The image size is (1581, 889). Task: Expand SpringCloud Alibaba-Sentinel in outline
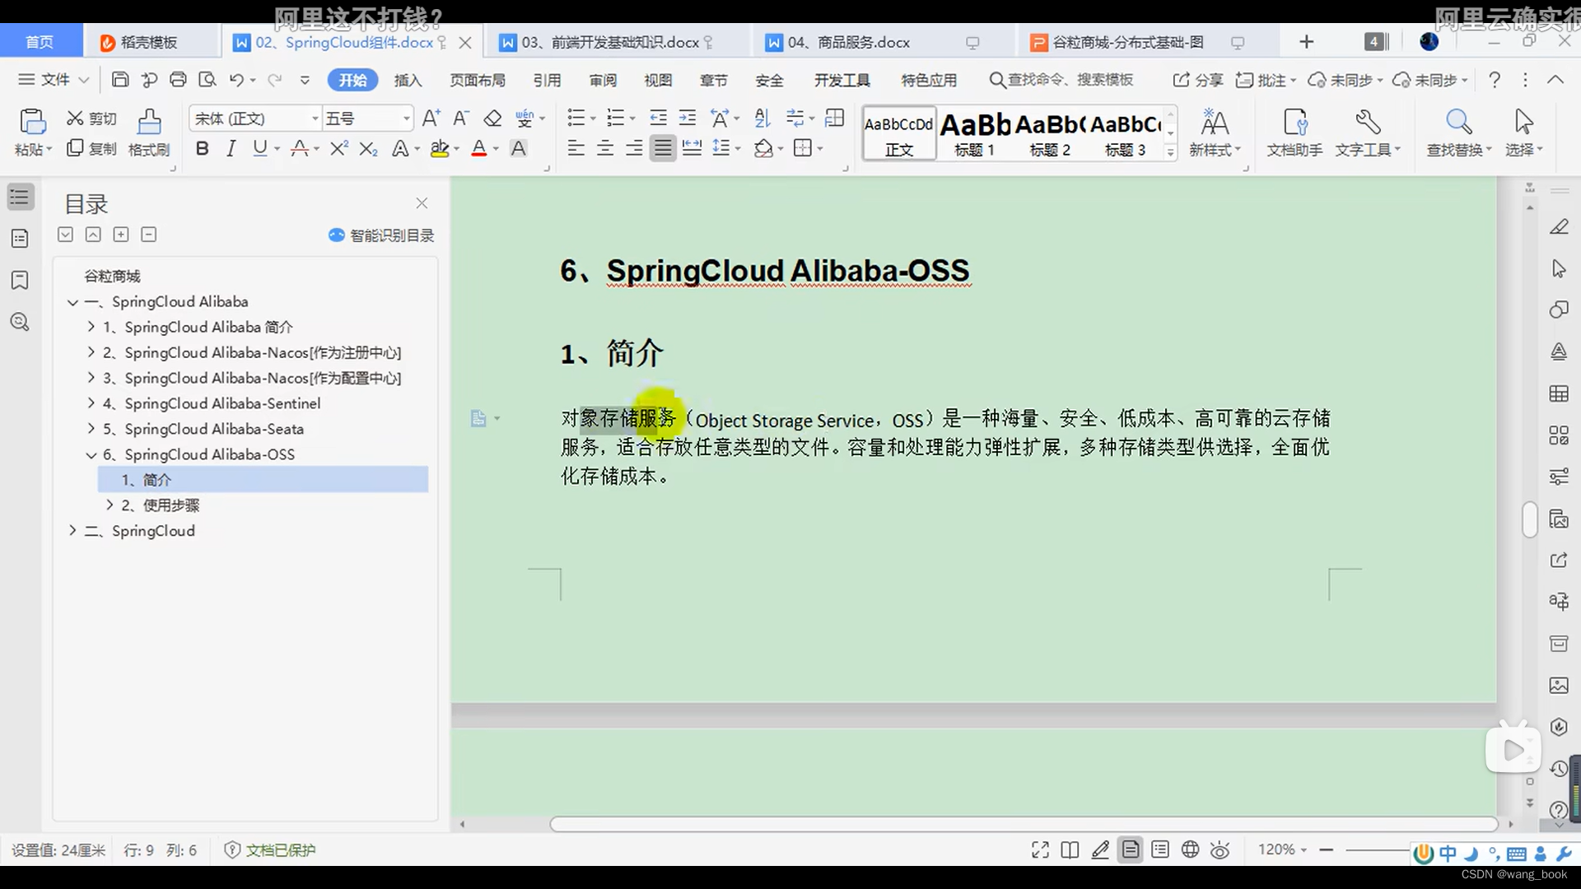[91, 403]
